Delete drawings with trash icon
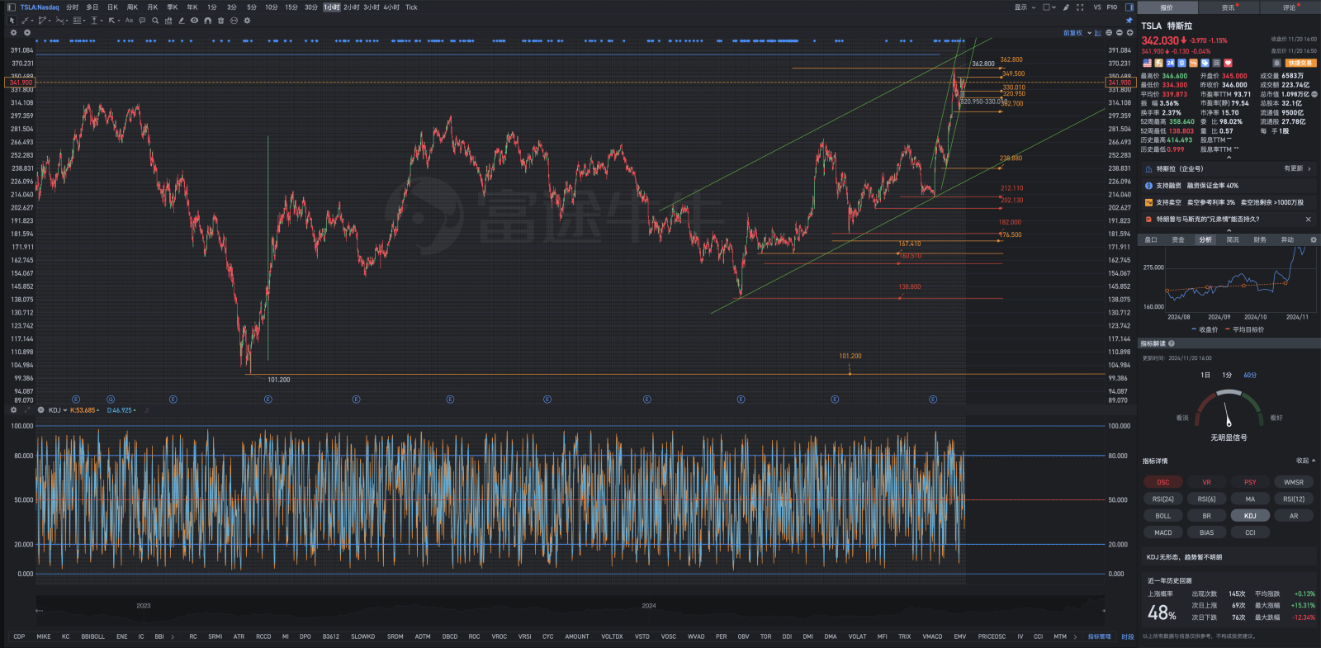1321x648 pixels. click(220, 21)
